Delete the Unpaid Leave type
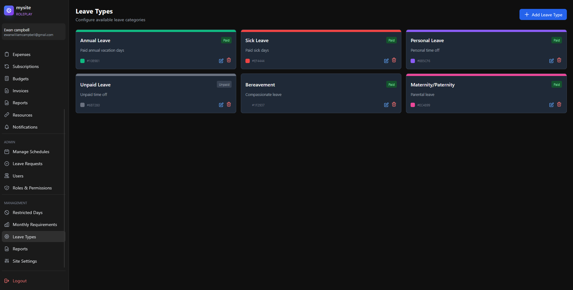The width and height of the screenshot is (573, 290). click(229, 105)
